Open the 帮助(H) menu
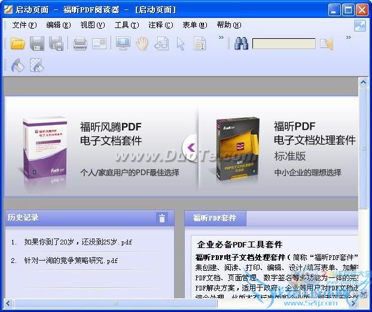Viewport: 372px width, 312px height. pos(229,25)
